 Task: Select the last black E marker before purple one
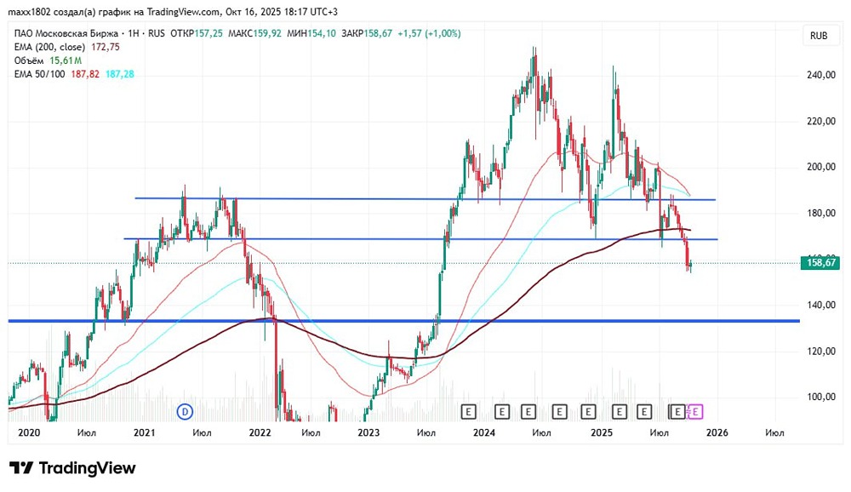(677, 412)
